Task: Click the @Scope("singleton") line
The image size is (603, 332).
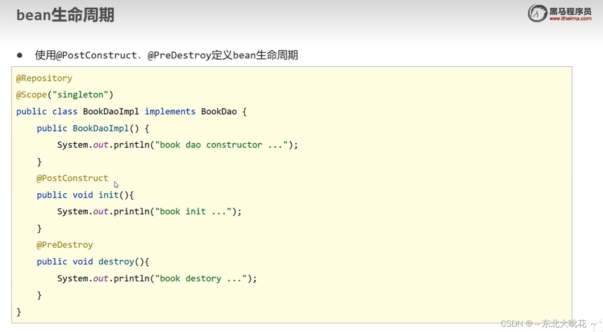Action: (x=65, y=95)
